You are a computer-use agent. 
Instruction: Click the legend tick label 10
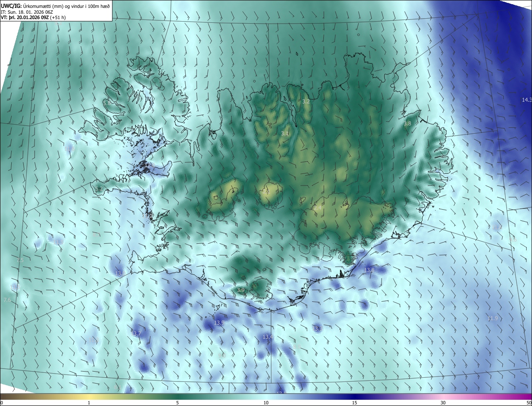(x=266, y=403)
